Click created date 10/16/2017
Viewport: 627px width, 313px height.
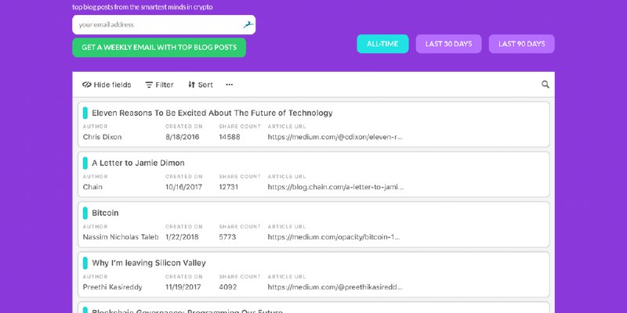click(184, 187)
